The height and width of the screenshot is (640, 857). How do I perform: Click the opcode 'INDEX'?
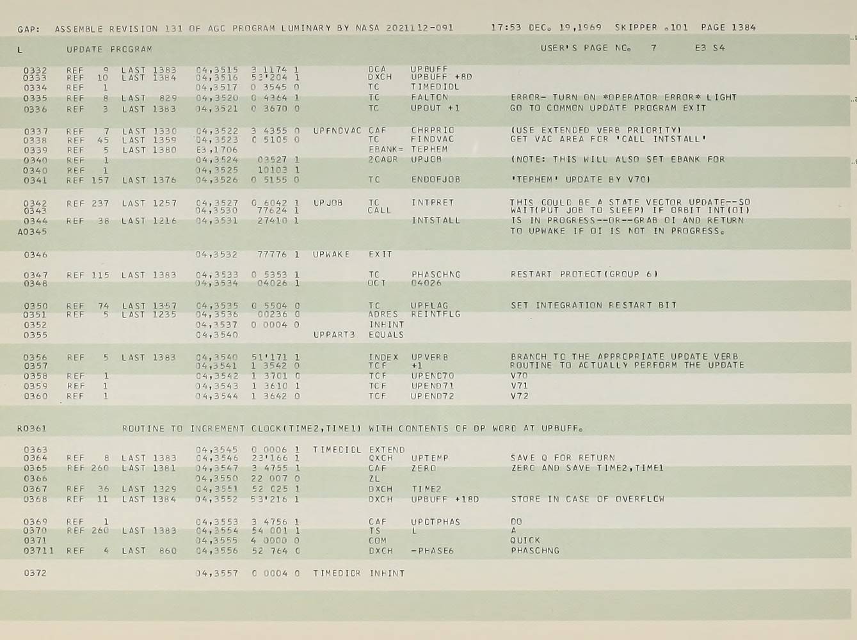tap(383, 357)
